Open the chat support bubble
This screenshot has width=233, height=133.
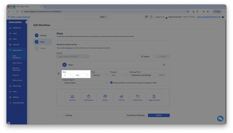coord(220,118)
